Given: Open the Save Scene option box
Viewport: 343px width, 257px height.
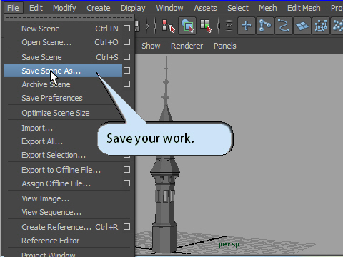Looking at the screenshot, I should [x=126, y=57].
